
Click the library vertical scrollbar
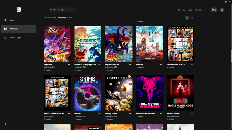(x=231, y=56)
